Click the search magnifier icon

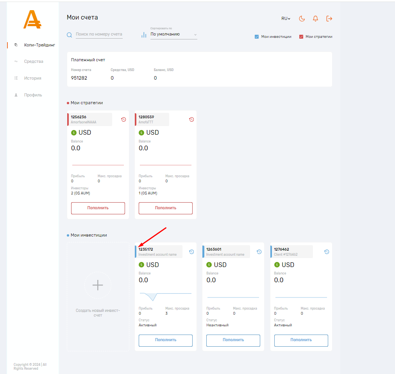coord(70,35)
